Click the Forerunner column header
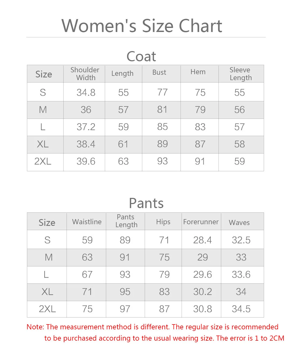291x346 pixels. [x=201, y=222]
